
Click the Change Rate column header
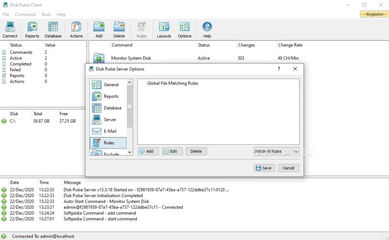[290, 45]
